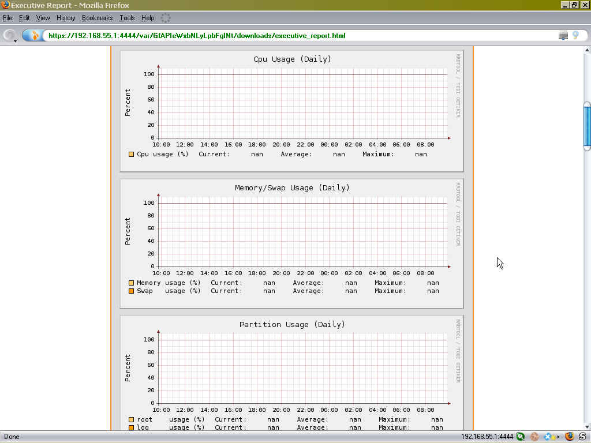
Task: Expand the small black arrow in status bar
Action: 558,437
